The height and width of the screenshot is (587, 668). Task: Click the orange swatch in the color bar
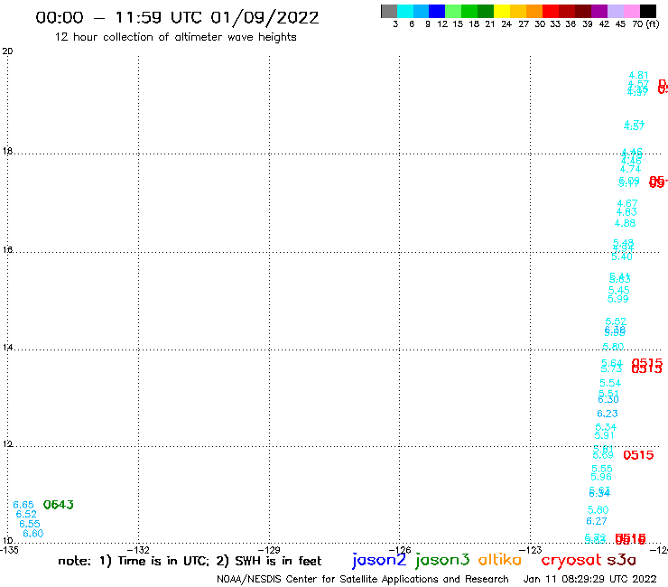[x=534, y=11]
